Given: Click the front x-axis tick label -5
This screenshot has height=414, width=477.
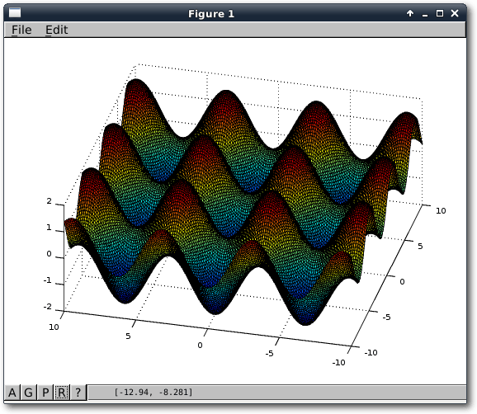Looking at the screenshot, I should (269, 354).
